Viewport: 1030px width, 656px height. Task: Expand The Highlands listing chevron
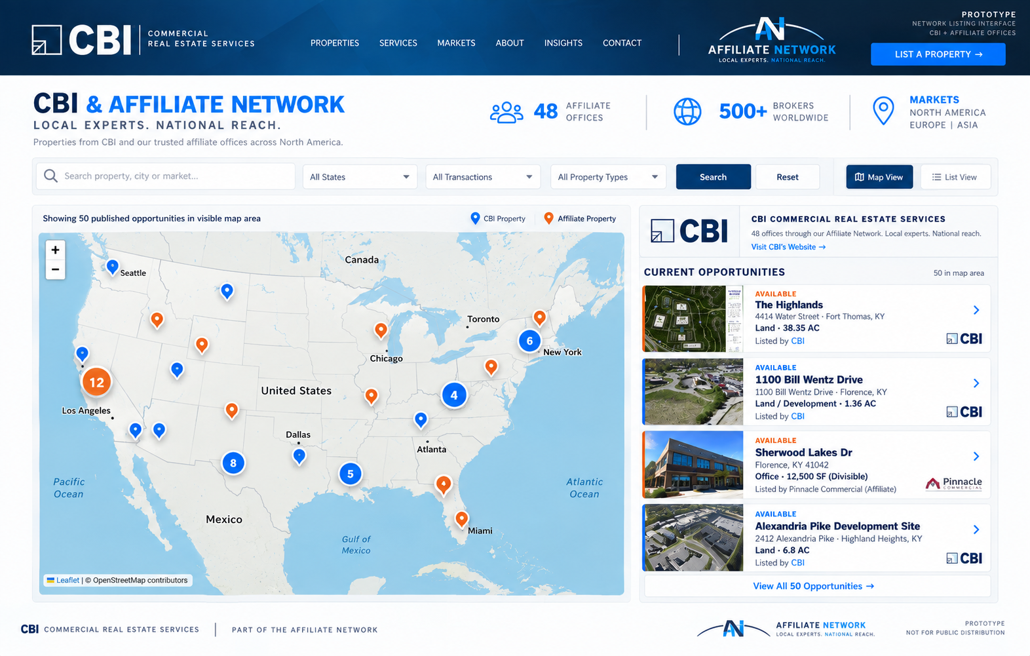pos(976,310)
